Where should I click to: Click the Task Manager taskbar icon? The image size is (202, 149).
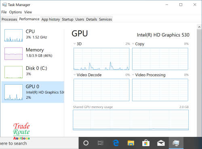coord(176,143)
